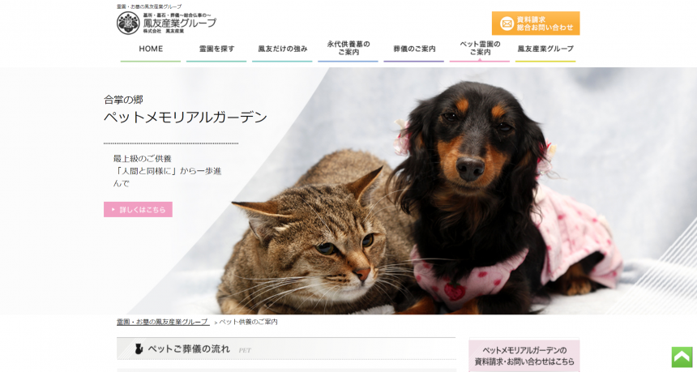Follow the 霊園・お墓の鳳友産業グループ breadcrumb link
Screen dimensions: 697x372
tap(163, 322)
